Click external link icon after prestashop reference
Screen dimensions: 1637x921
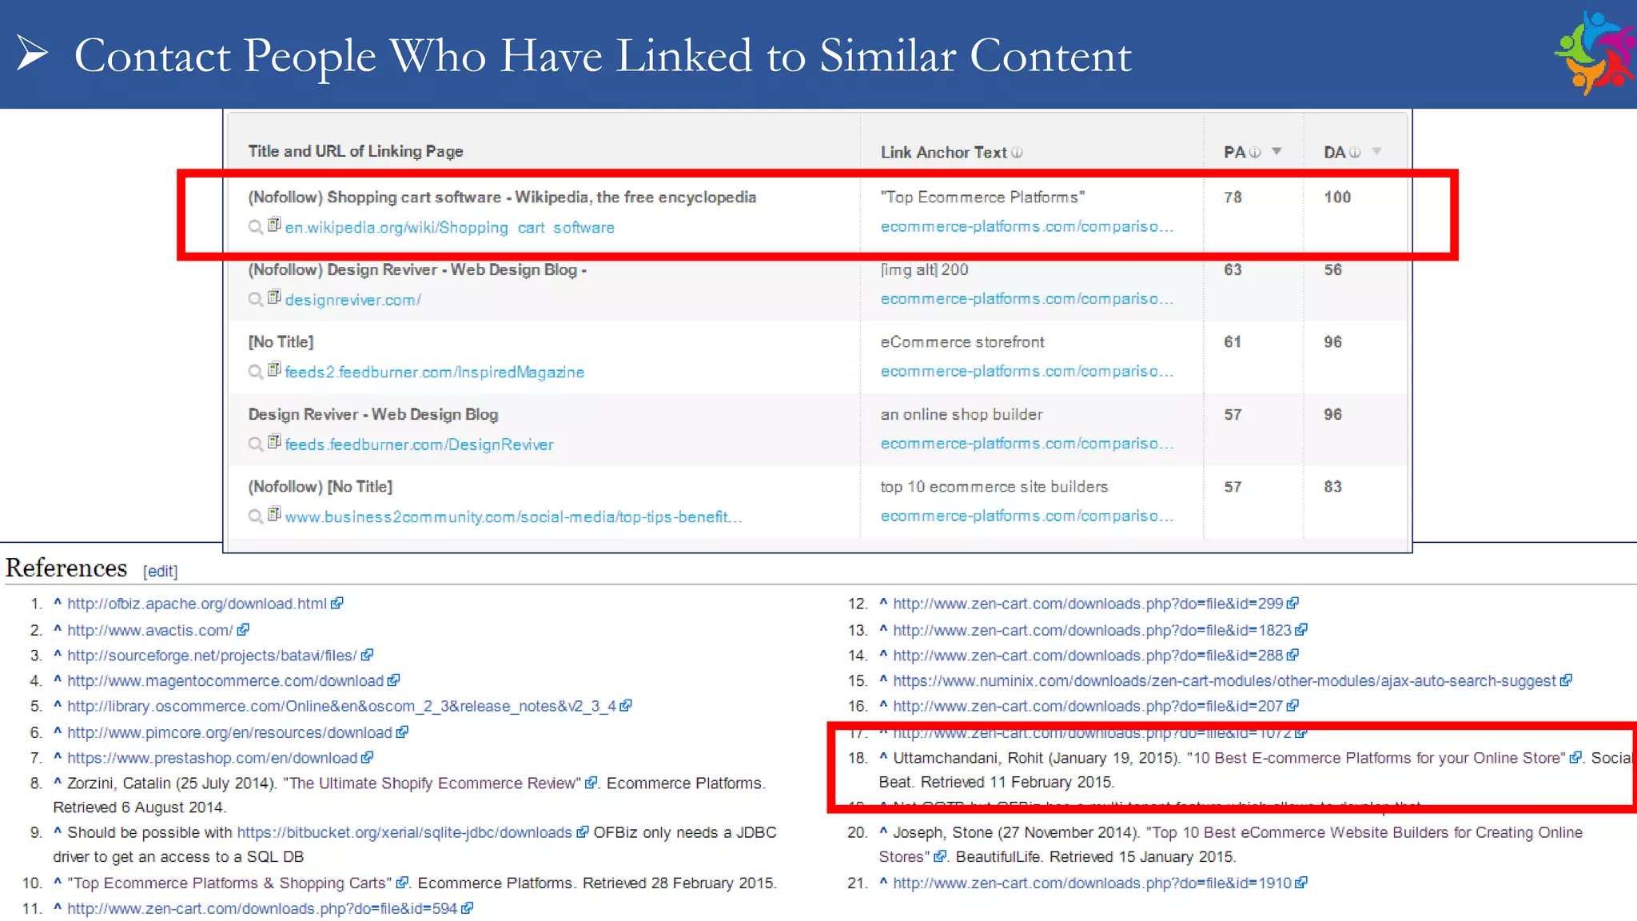coord(367,757)
